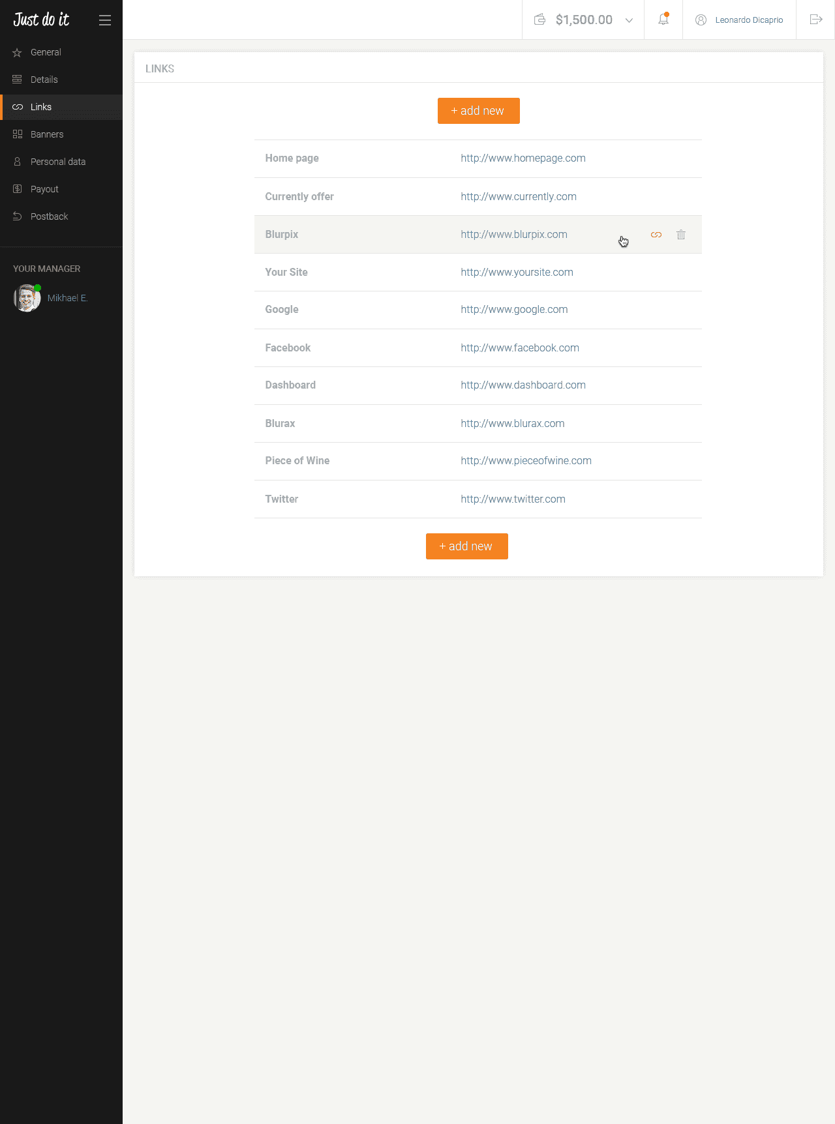Click the logout icon in top bar
The height and width of the screenshot is (1124, 835).
click(815, 20)
